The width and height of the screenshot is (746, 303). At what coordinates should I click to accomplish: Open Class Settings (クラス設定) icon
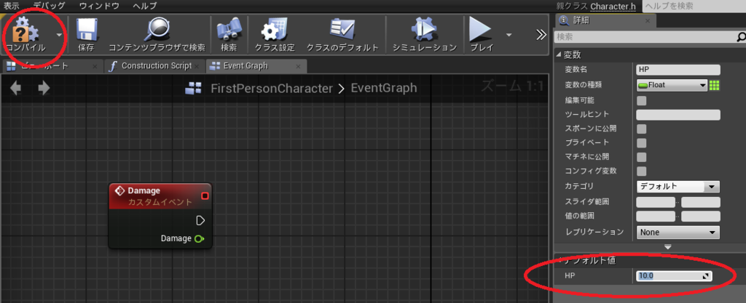(x=275, y=29)
